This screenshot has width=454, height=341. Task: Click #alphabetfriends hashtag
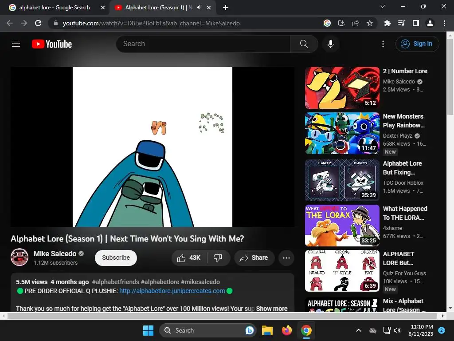coord(116,282)
